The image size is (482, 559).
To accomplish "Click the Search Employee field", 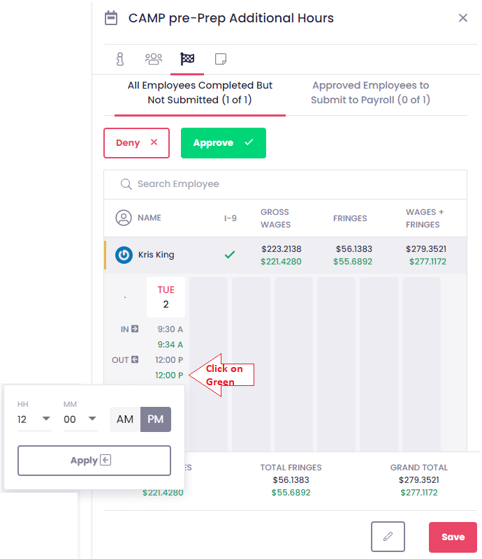I will pyautogui.click(x=285, y=184).
